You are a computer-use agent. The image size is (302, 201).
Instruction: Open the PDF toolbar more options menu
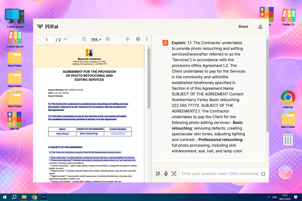(x=147, y=39)
